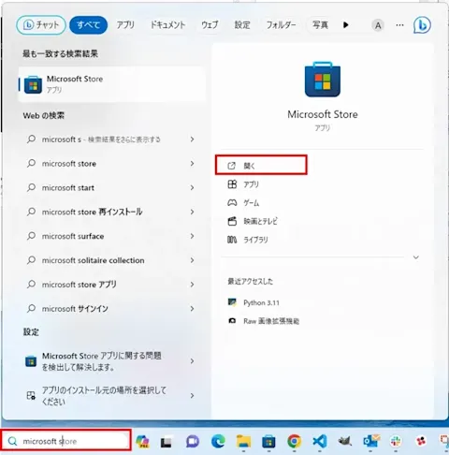
Task: Expand arrow next to microsoft s suggestion
Action: 192,139
